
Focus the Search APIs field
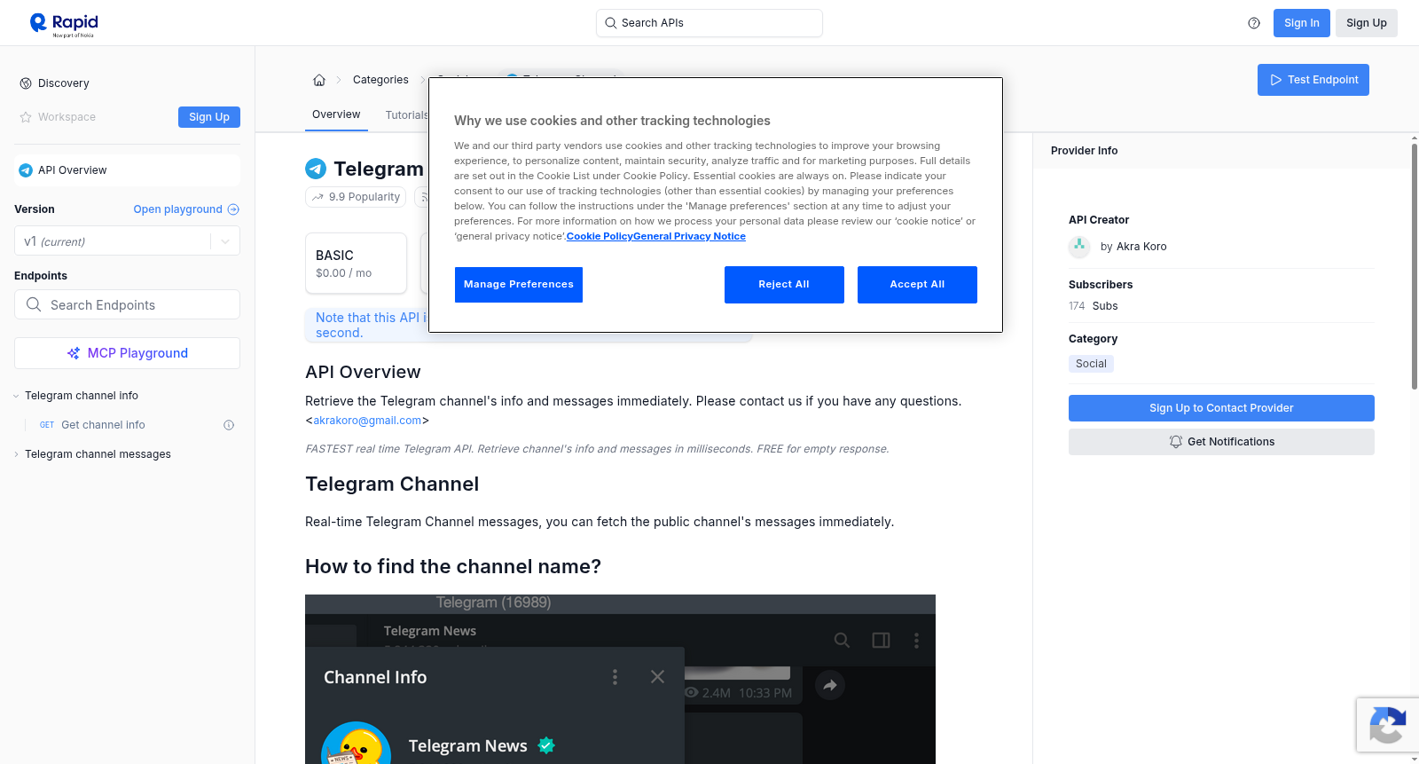click(709, 23)
